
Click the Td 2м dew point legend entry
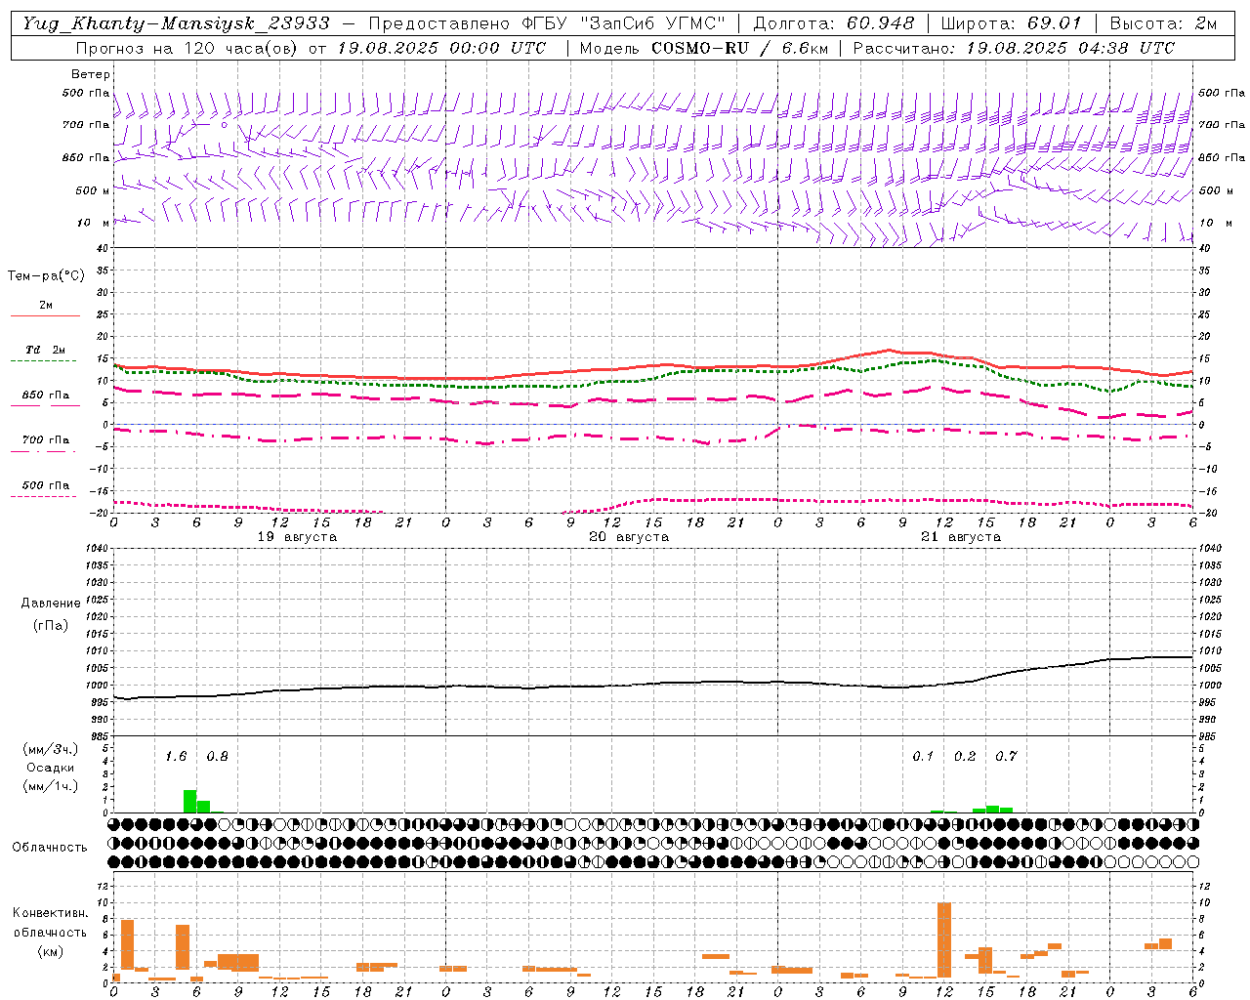pos(45,354)
